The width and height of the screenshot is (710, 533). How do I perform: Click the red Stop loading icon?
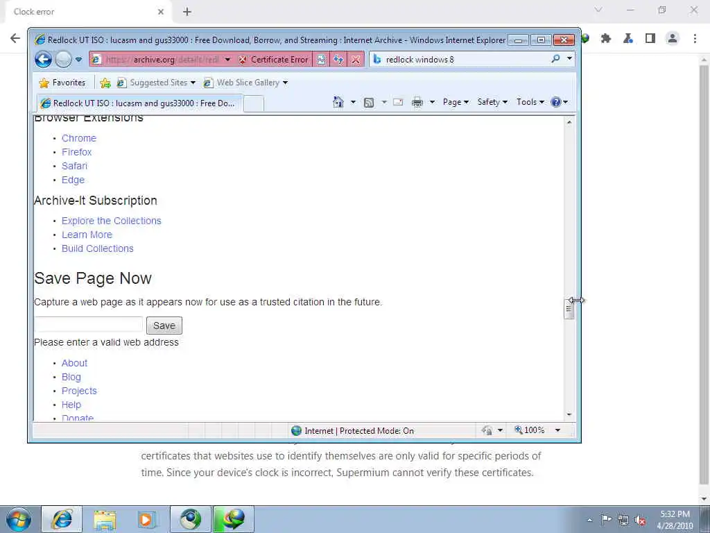click(356, 60)
